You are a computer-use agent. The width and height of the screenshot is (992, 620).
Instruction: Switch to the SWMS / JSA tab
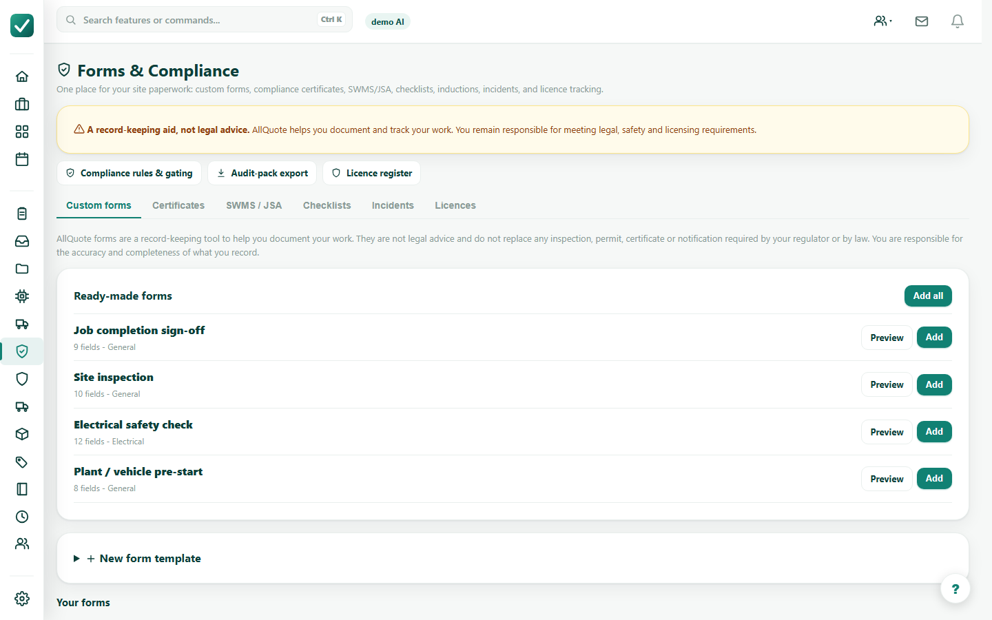254,205
